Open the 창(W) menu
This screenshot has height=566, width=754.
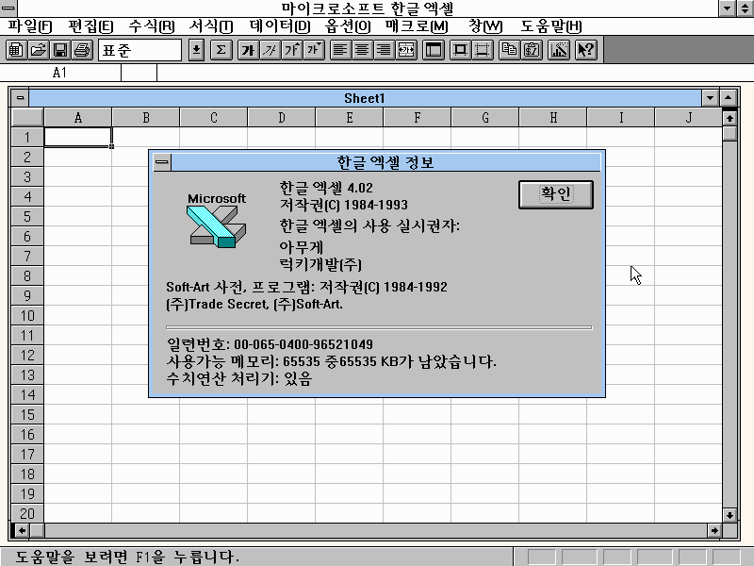(485, 26)
